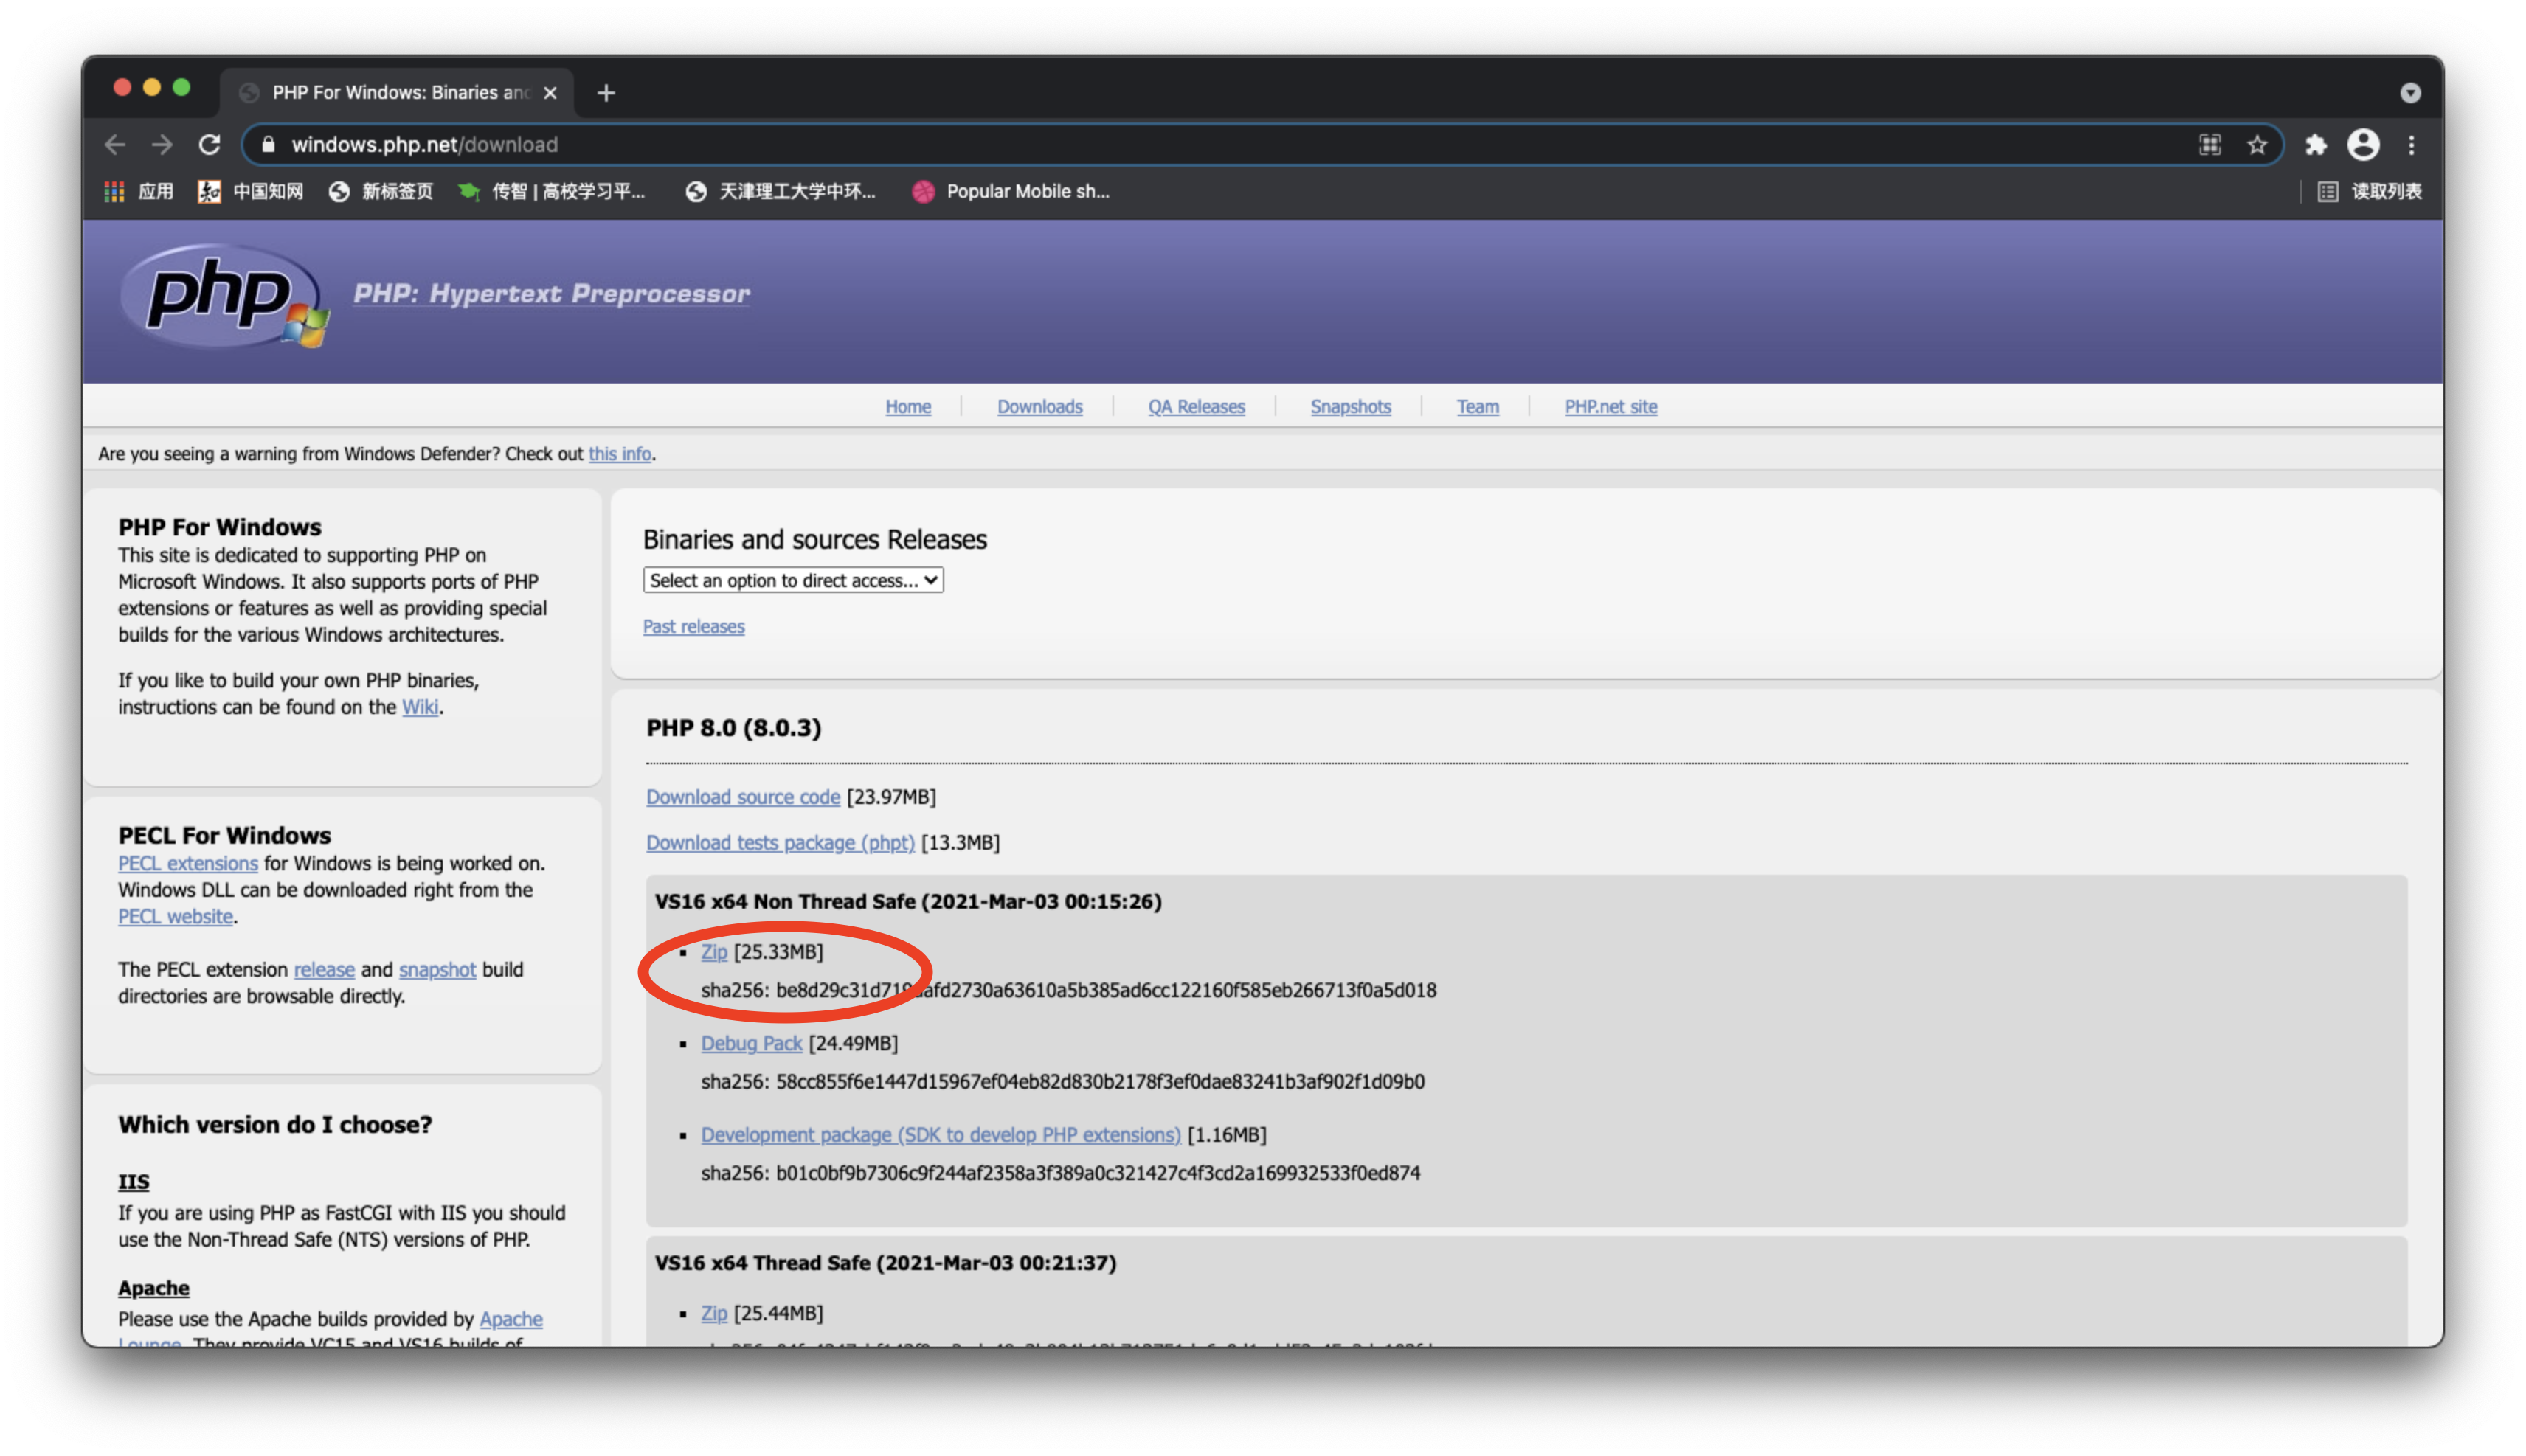Click the SDK sha256 hash b01c0bf9...
This screenshot has height=1456, width=2526.
click(1061, 1174)
